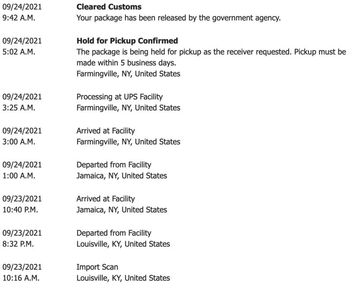
Task: Click the 3:00 A.M. Arrived at Facility entry
Action: click(x=106, y=131)
